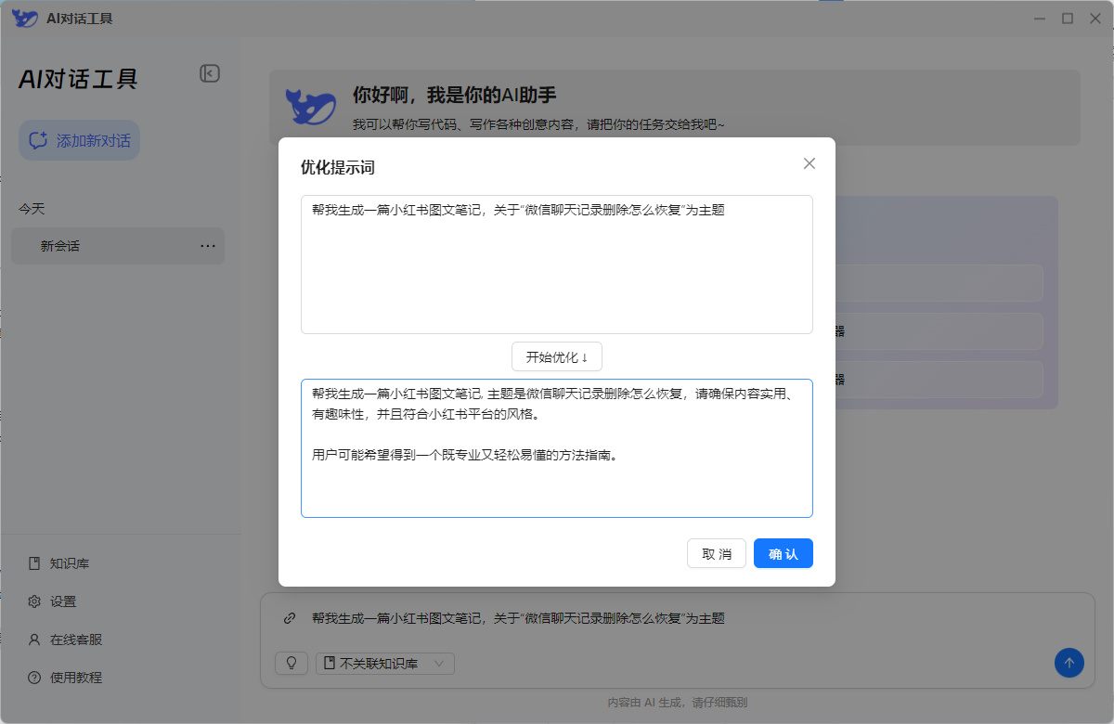Screen dimensions: 1114x724
Task: Click the 知识库 book icon
Action: pos(34,563)
